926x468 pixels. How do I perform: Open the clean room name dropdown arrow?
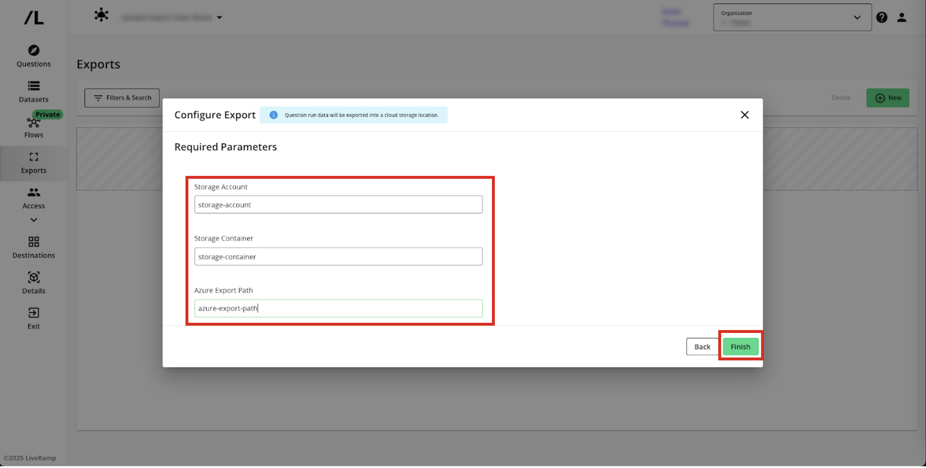[219, 17]
